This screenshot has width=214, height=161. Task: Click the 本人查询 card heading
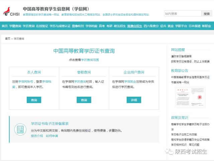click(x=34, y=72)
